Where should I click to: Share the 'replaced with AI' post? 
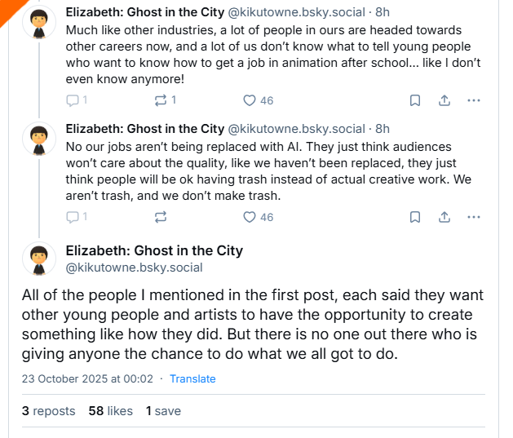point(444,217)
